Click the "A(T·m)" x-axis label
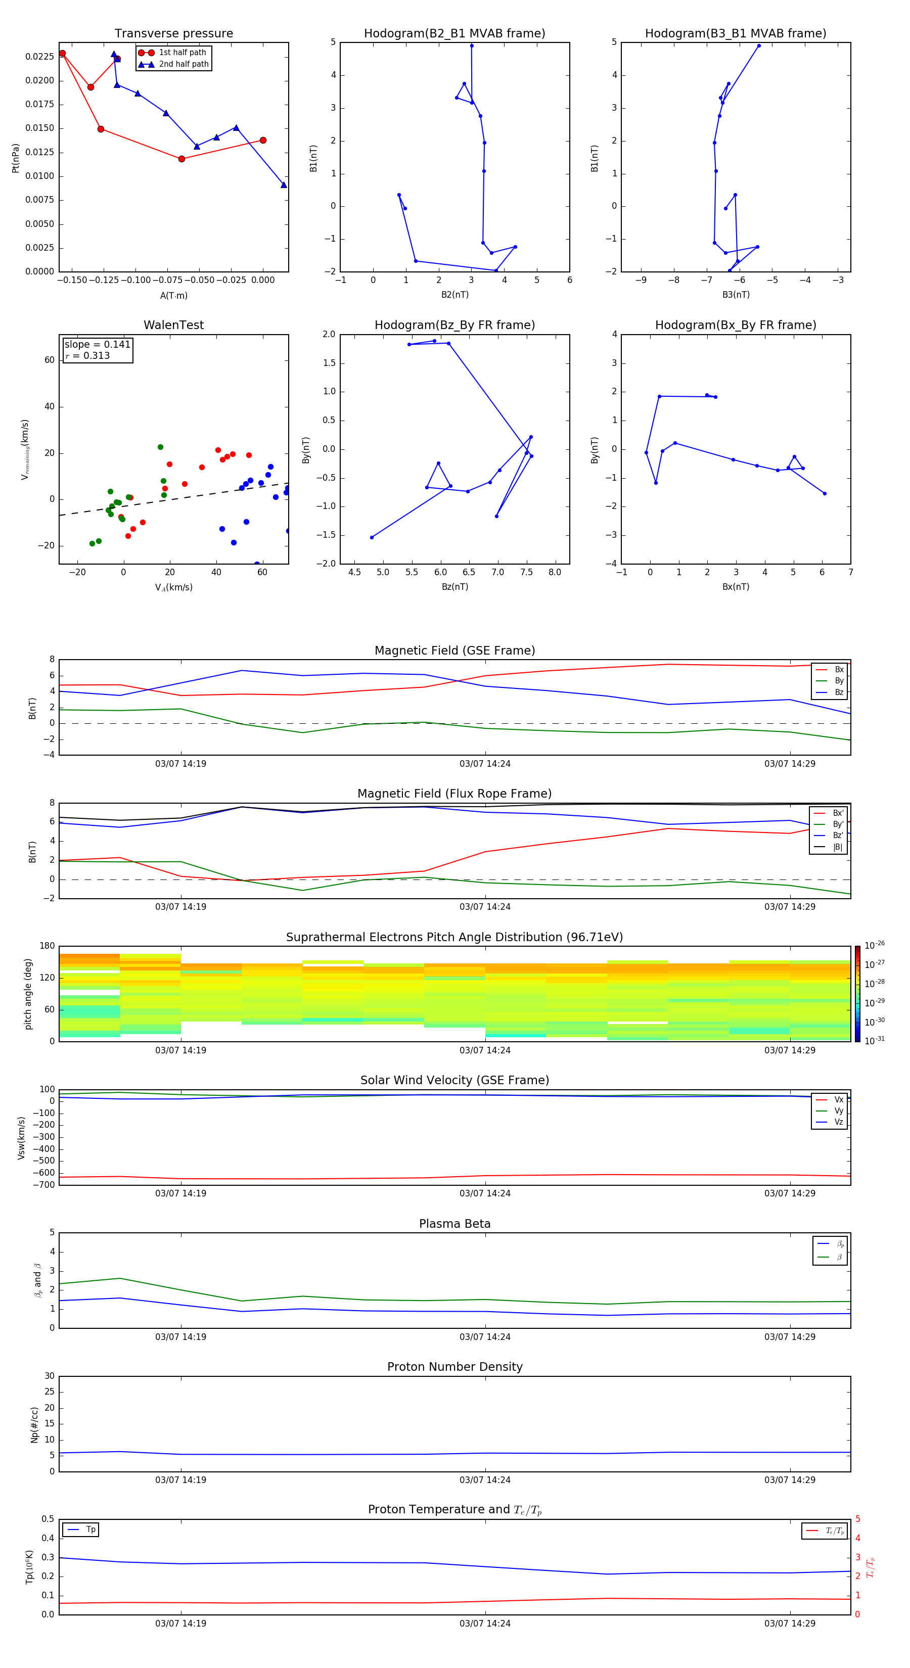 [173, 295]
